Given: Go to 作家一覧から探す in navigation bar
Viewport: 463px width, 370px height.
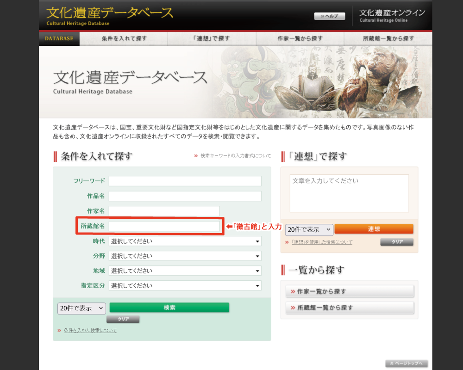Looking at the screenshot, I should tap(300, 38).
